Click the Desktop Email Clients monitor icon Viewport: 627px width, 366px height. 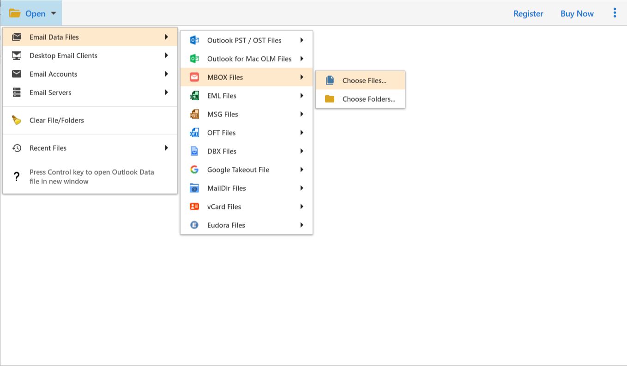pyautogui.click(x=17, y=55)
